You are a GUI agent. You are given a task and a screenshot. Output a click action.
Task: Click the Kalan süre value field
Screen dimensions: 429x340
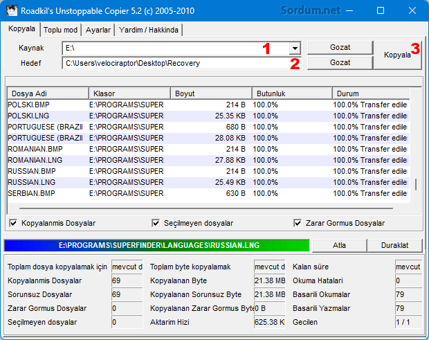[408, 267]
